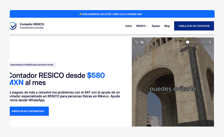Click the Contador RESICO checkmark logo
The height and width of the screenshot is (137, 224).
tap(14, 26)
